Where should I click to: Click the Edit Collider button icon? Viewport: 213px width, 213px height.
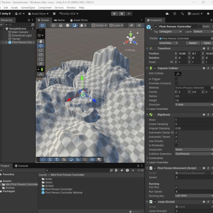click(x=178, y=74)
